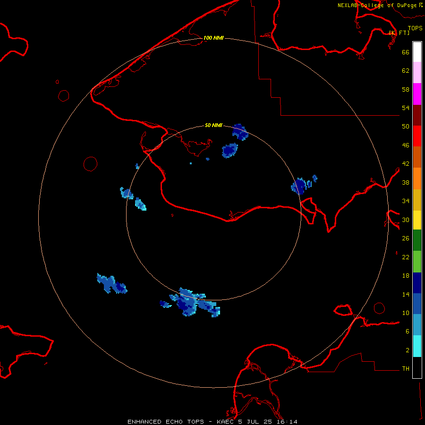Viewport: 425px width, 425px height.
Task: Click the legend value "46"
Action: tap(406, 145)
